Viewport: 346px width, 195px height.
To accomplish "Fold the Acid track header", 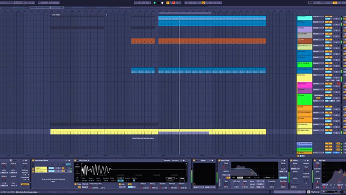I will (299, 95).
